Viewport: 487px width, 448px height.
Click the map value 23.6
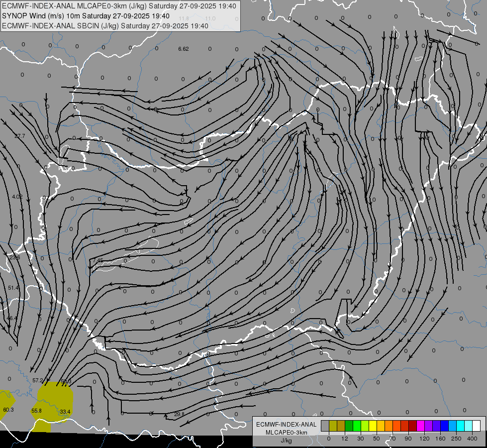pos(14,257)
